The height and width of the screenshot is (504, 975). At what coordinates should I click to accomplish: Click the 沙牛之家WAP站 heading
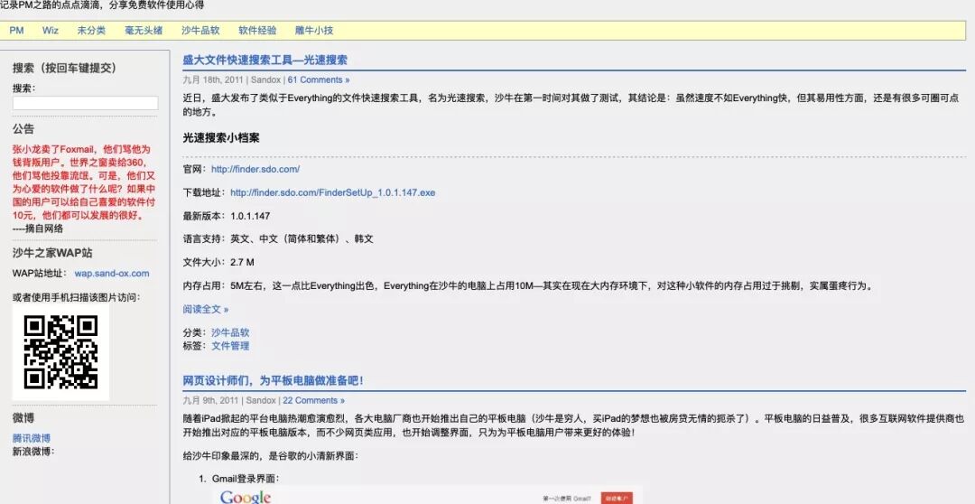(x=53, y=253)
